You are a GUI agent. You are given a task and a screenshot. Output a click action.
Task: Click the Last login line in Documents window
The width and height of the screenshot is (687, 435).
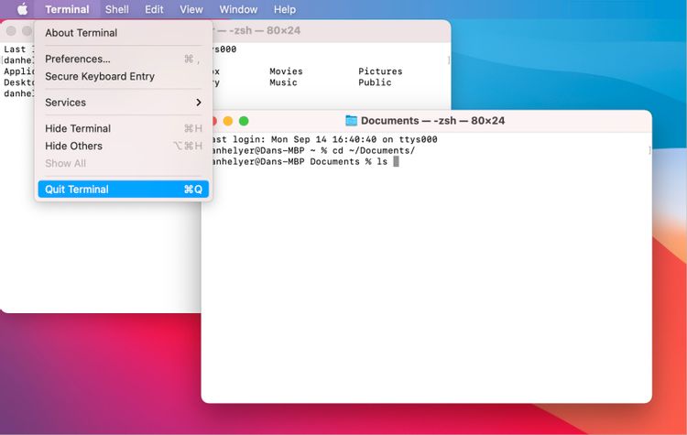pyautogui.click(x=323, y=139)
